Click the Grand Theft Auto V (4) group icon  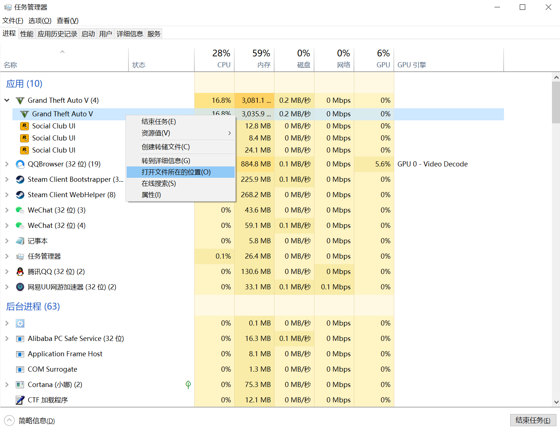tap(20, 101)
